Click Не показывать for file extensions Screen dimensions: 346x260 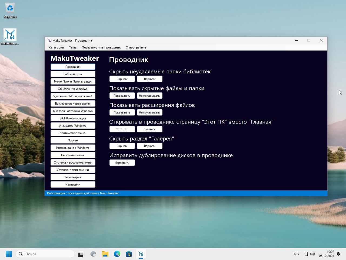pyautogui.click(x=149, y=112)
